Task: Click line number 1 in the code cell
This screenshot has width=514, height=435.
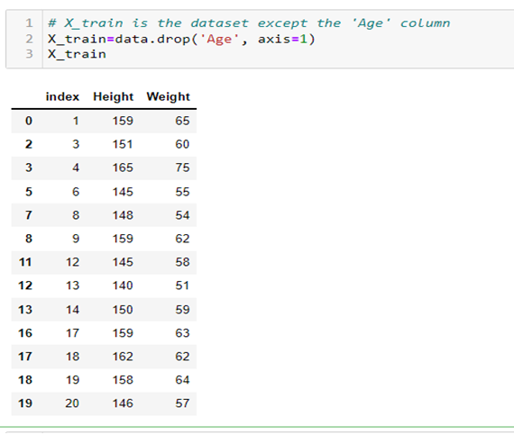Action: tap(29, 23)
